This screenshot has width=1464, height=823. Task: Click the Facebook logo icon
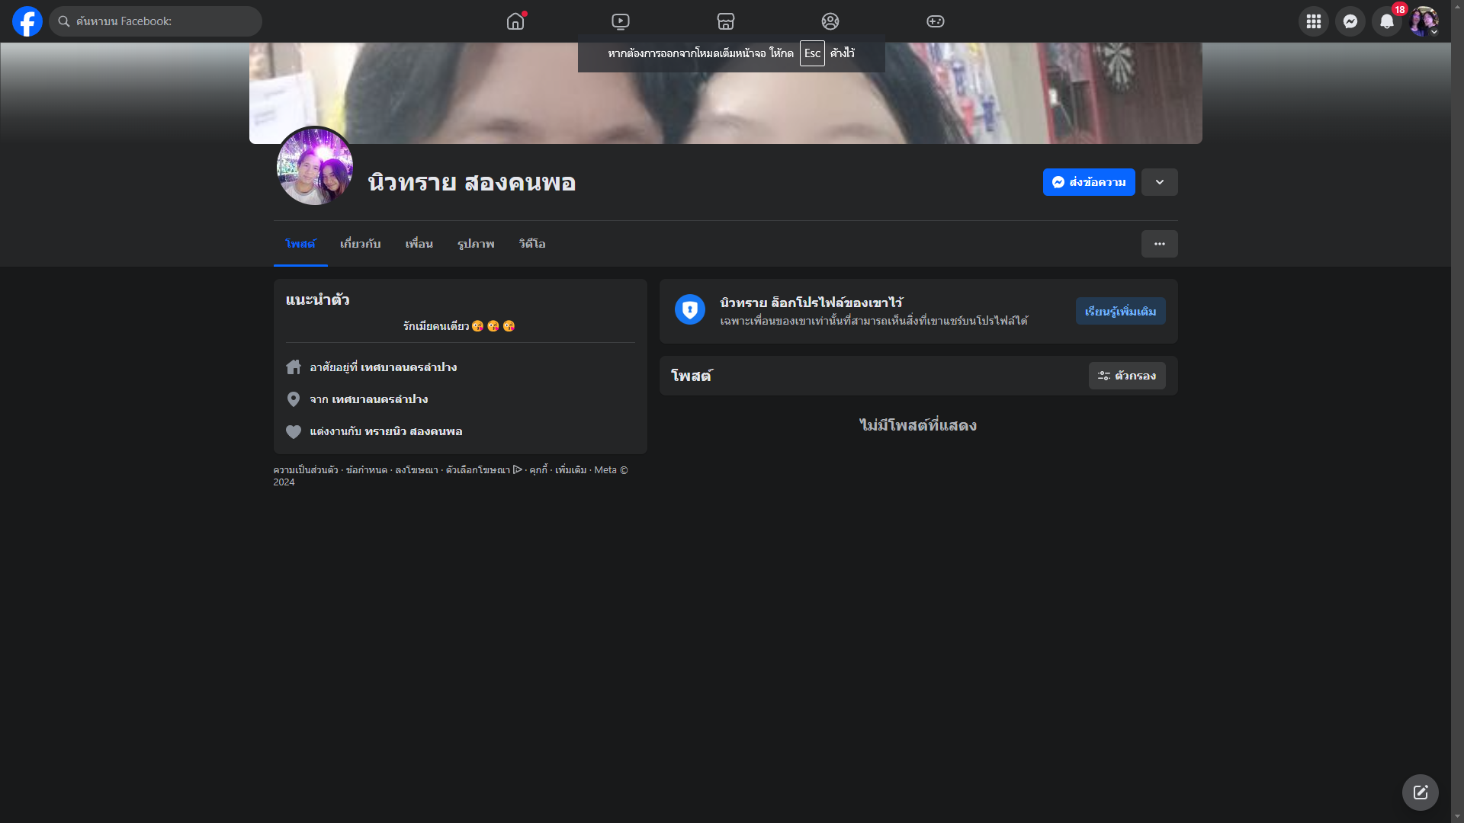27,21
